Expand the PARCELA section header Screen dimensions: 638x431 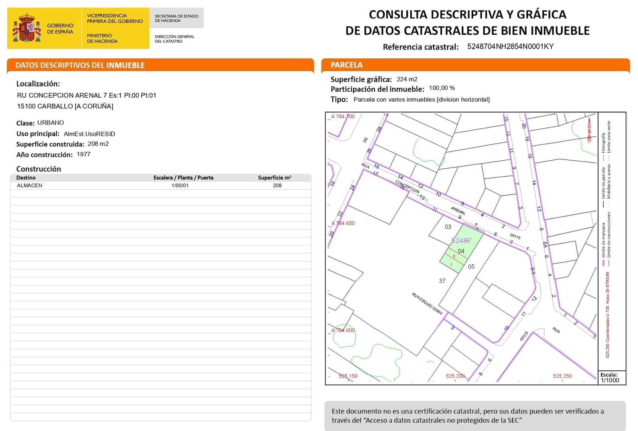pyautogui.click(x=347, y=65)
